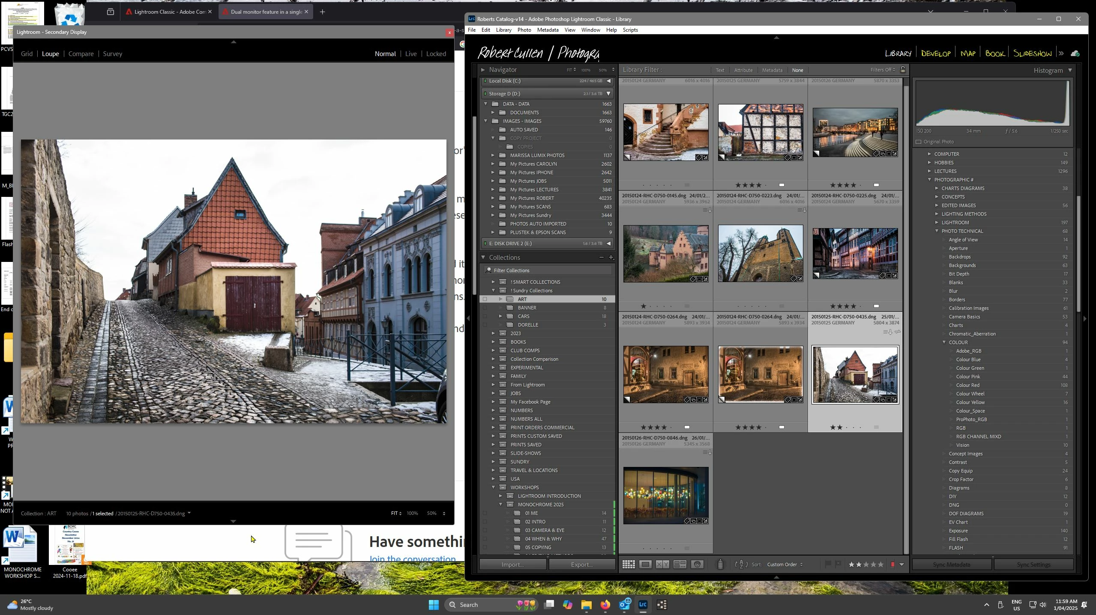This screenshot has height=615, width=1096.
Task: Add new collection with plus icon
Action: pos(611,257)
